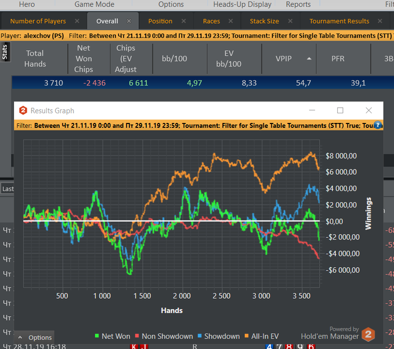This screenshot has width=394, height=349.
Task: Toggle the Net Won green legend swatch
Action: (x=97, y=335)
